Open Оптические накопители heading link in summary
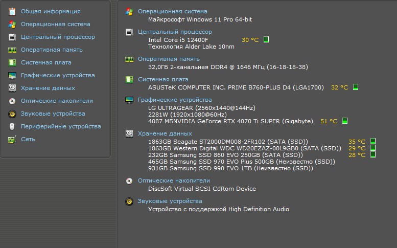This screenshot has height=248, width=397. (174, 181)
